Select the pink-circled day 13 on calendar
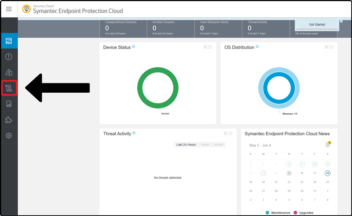 [x=263, y=173]
